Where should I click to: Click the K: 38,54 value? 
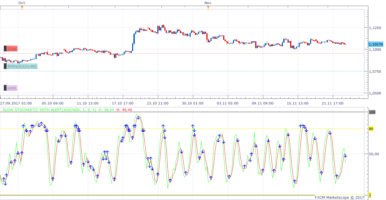106,110
